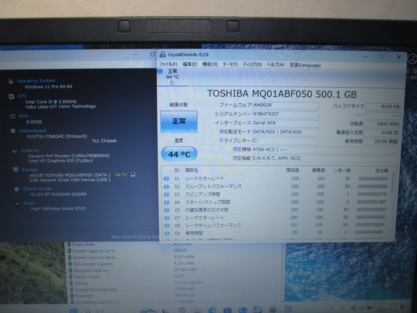Click the blue status circle for ID 01
Screen dimensions: 417x313
coord(166,179)
